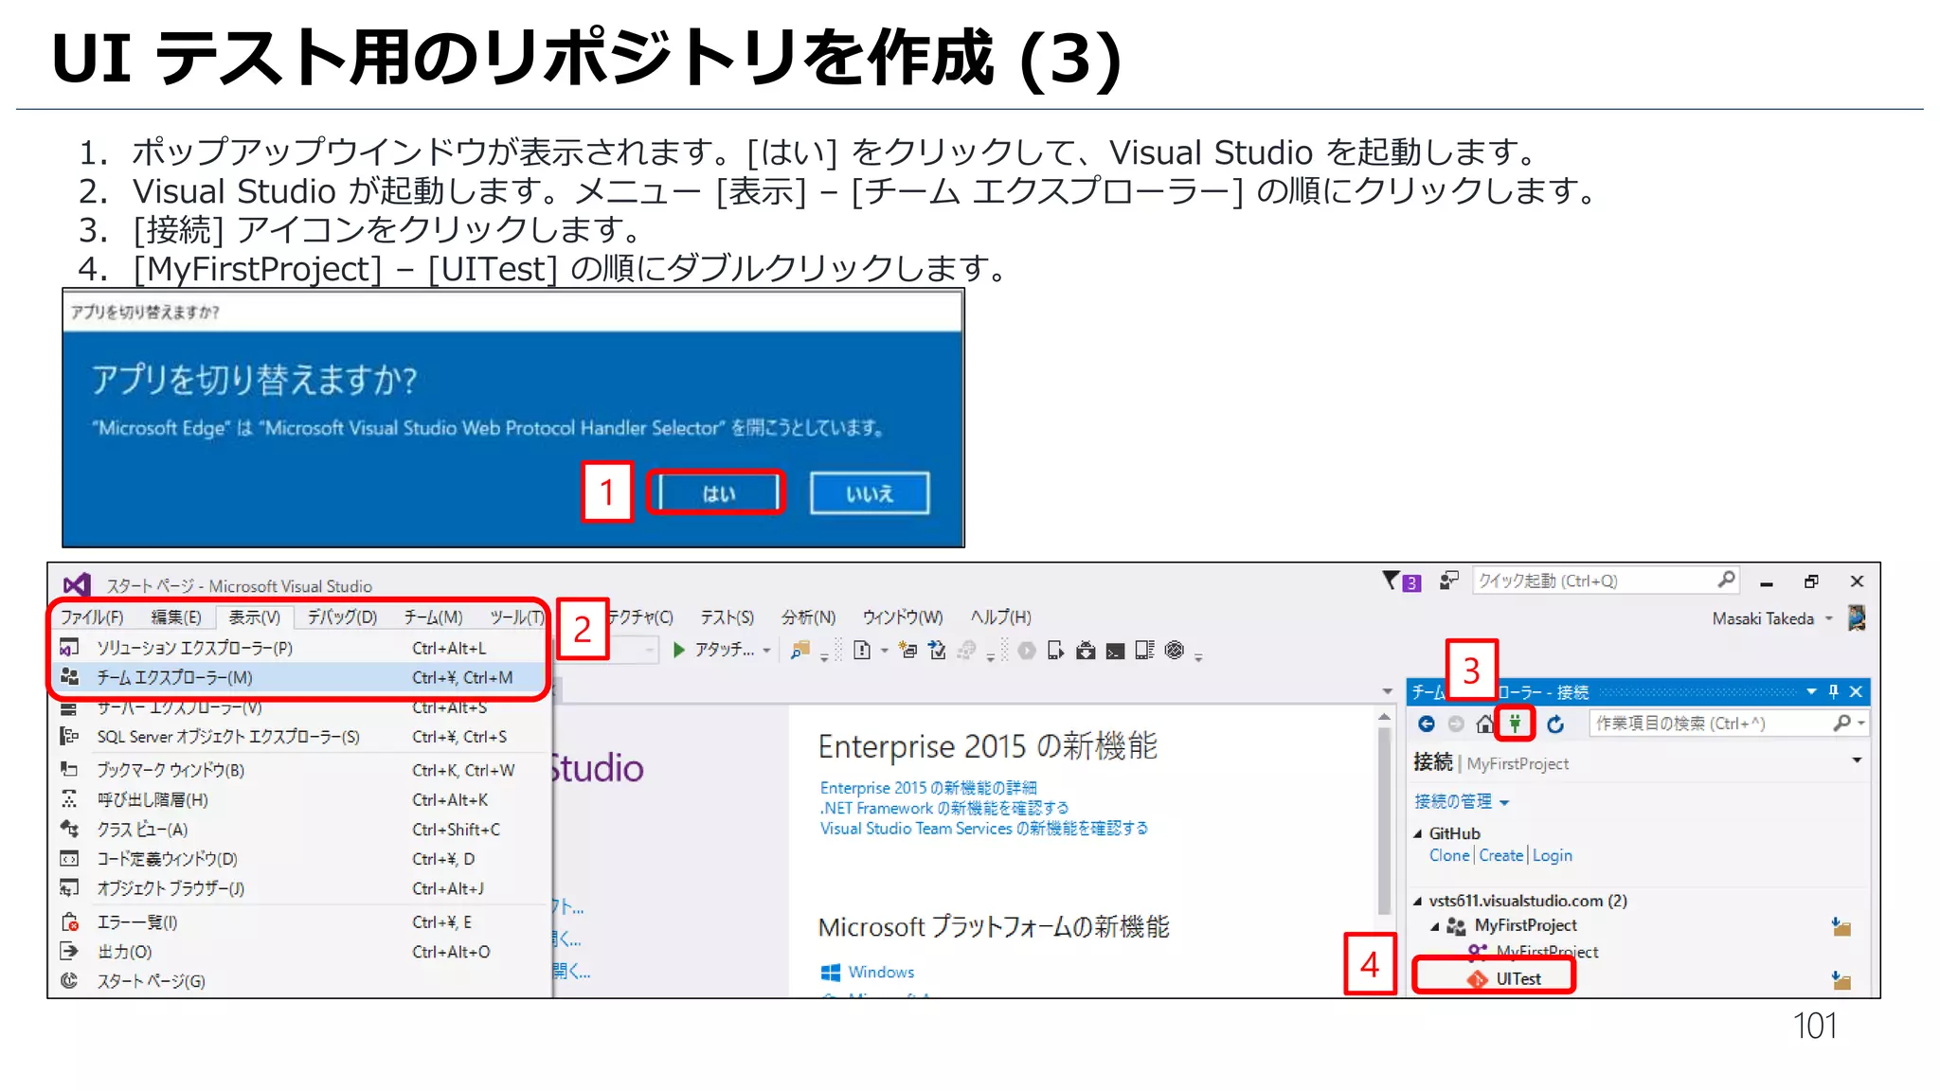Select ブックマーク ウィンドウ(B) menu entry
This screenshot has height=1091, width=1940.
pyautogui.click(x=299, y=770)
